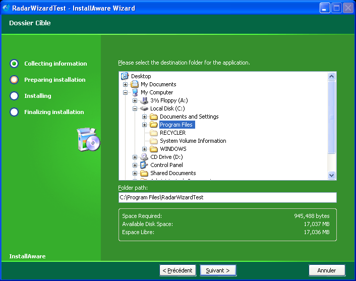Click the '17,036 MB' Espace Libre value

(x=317, y=233)
